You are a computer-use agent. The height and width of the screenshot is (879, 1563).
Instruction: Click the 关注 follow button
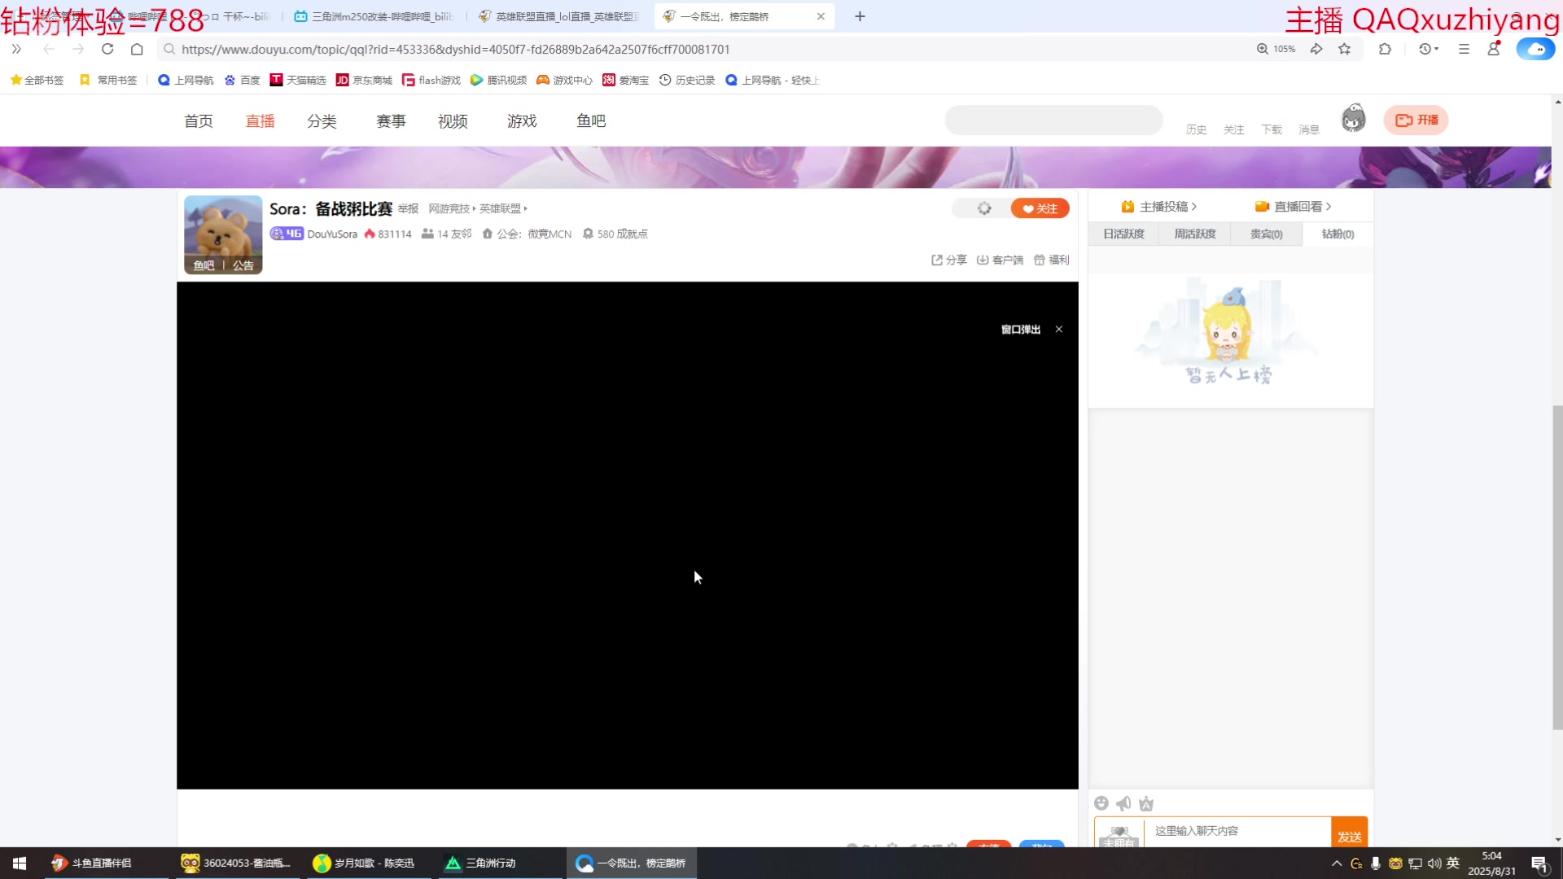pyautogui.click(x=1040, y=208)
